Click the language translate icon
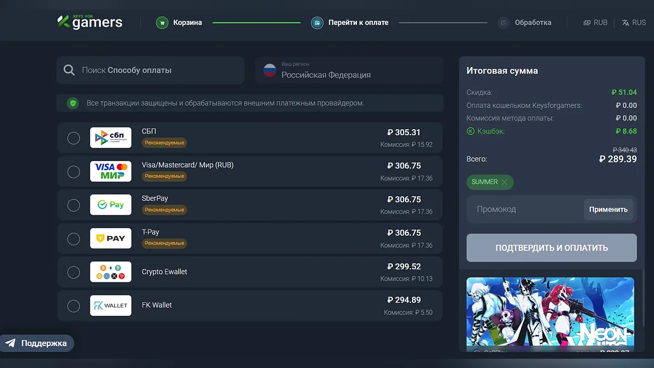The width and height of the screenshot is (654, 368). click(626, 23)
